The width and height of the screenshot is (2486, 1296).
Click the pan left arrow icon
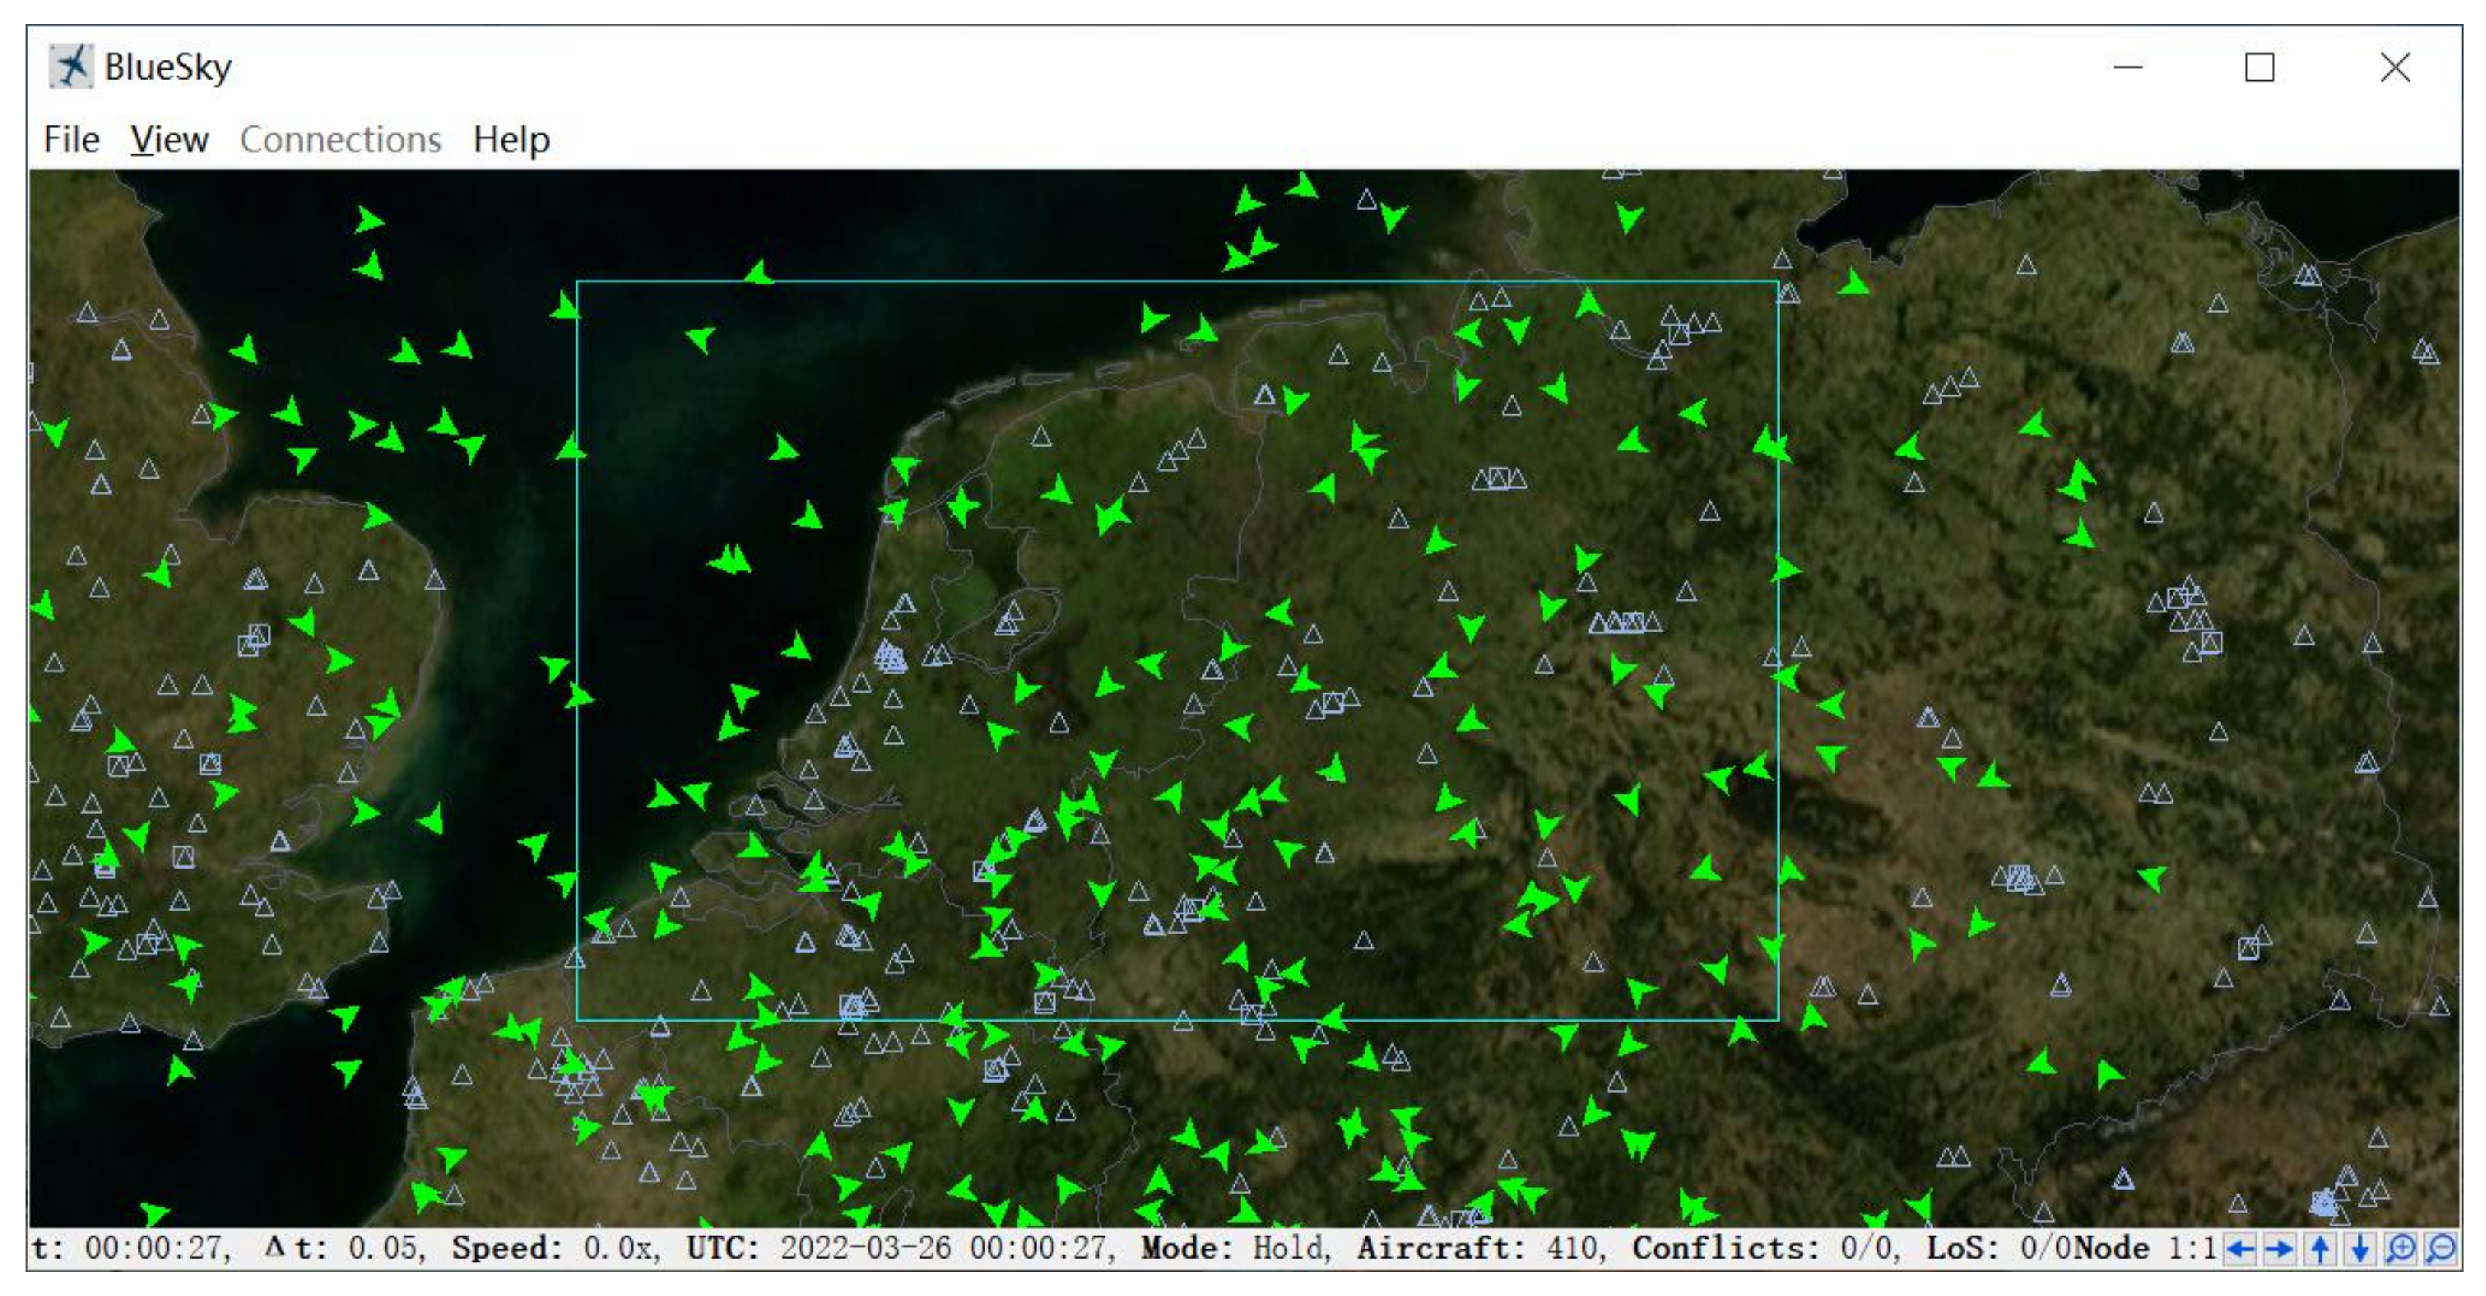pyautogui.click(x=2240, y=1249)
